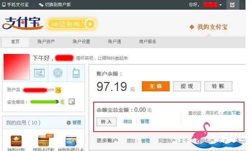Open the 手机支付宝 mobile link
Viewport: 252px width, 151px height.
pyautogui.click(x=15, y=4)
